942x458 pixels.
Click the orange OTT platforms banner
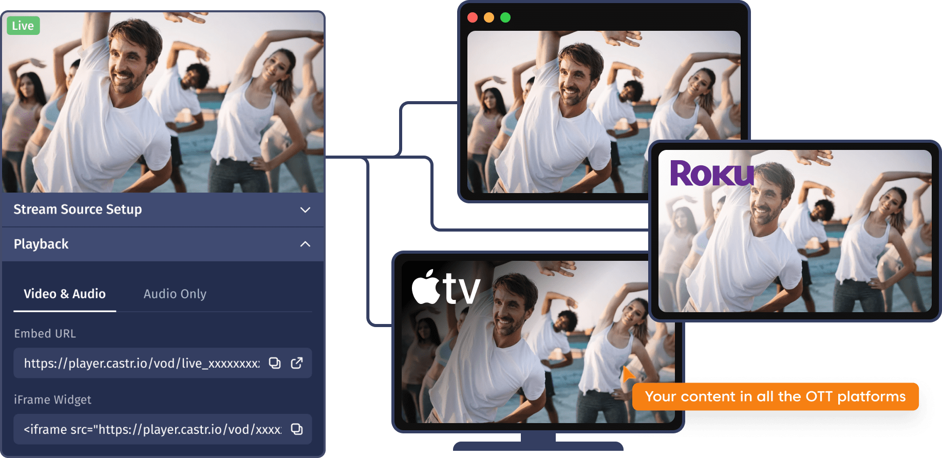pyautogui.click(x=775, y=396)
